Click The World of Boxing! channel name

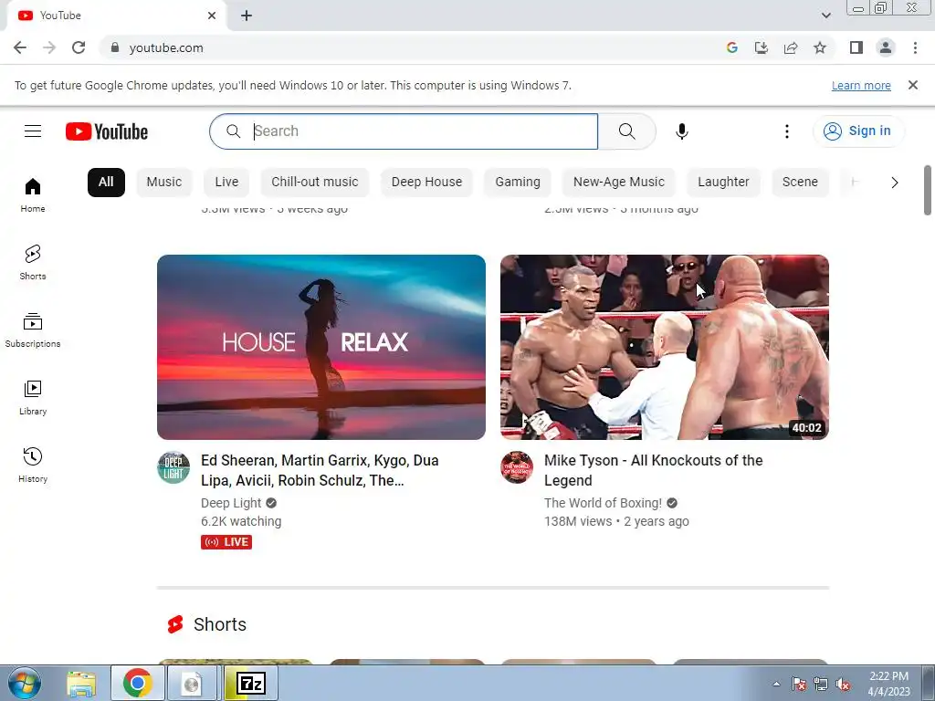(603, 503)
